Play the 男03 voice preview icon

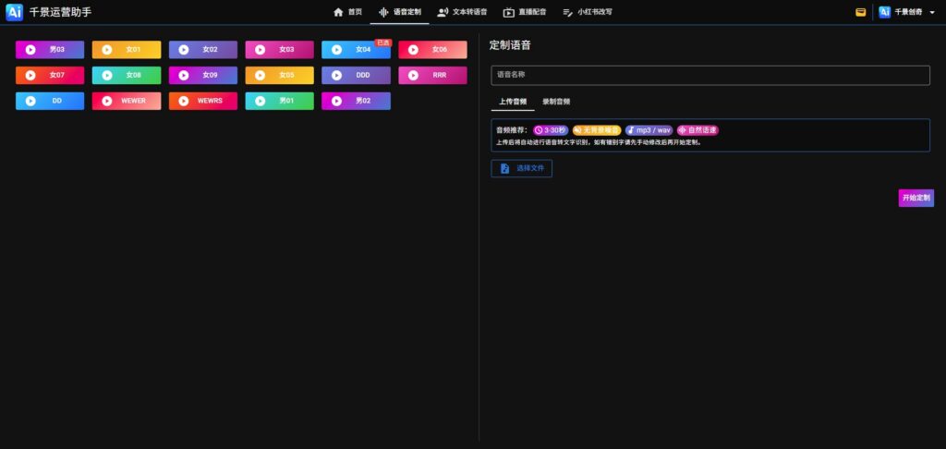pyautogui.click(x=30, y=50)
